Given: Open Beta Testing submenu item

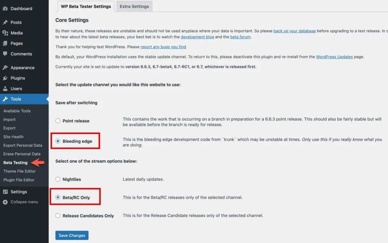Looking at the screenshot, I should tap(15, 163).
